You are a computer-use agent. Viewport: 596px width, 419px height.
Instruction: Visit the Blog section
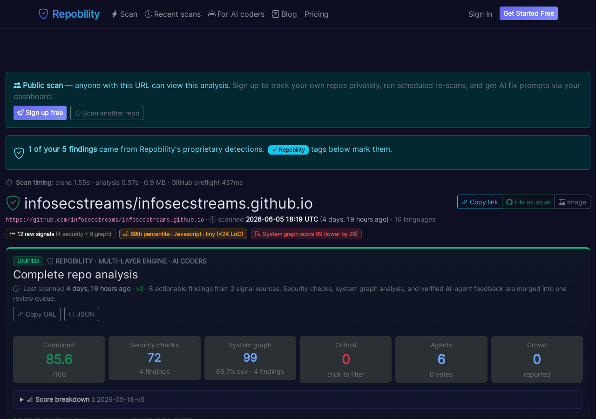pyautogui.click(x=284, y=14)
